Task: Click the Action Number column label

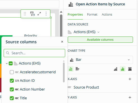Action: coord(32,89)
